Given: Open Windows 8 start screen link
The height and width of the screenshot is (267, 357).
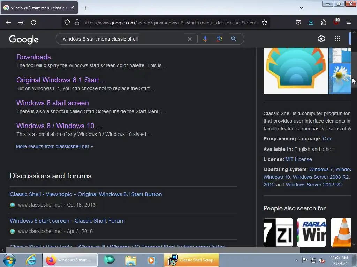Looking at the screenshot, I should coord(53,103).
